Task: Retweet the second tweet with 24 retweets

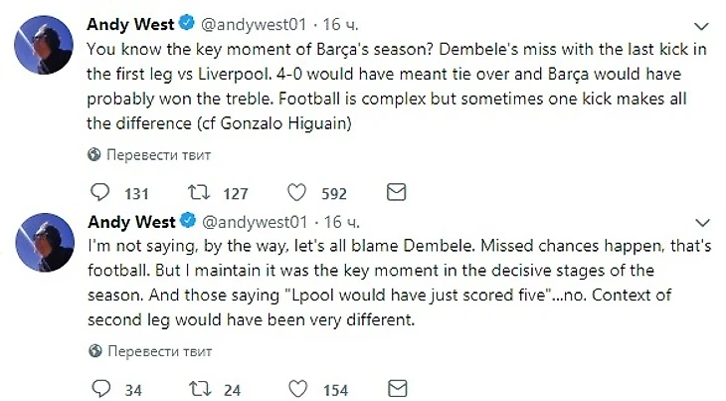Action: pyautogui.click(x=199, y=389)
